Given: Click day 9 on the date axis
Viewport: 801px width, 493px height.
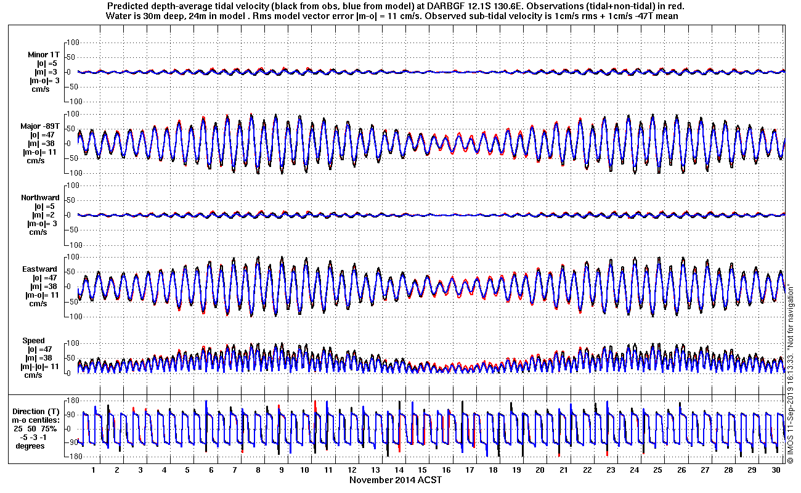Looking at the screenshot, I should click(x=282, y=470).
